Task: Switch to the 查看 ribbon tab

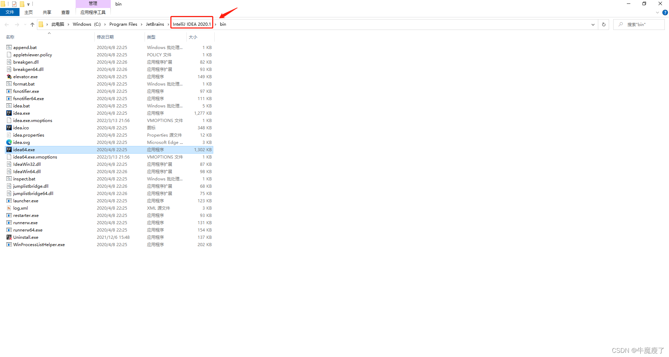Action: coord(66,12)
